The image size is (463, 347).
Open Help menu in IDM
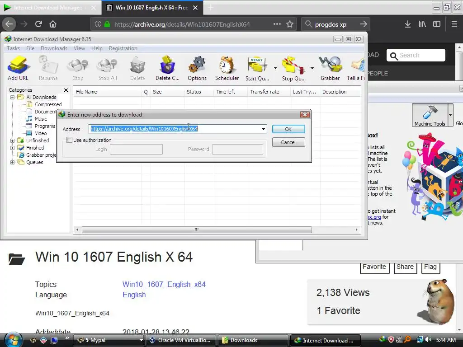point(97,48)
